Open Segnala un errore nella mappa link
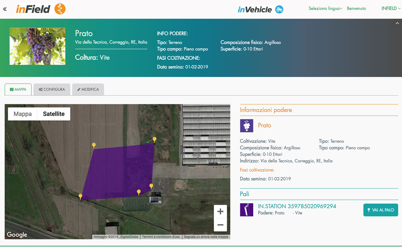Viewport: 402px width, 248px height. coord(206,237)
